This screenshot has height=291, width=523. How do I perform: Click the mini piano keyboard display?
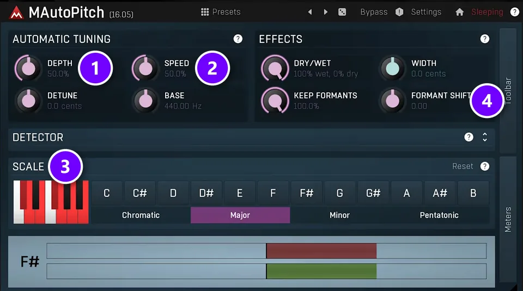pyautogui.click(x=51, y=202)
